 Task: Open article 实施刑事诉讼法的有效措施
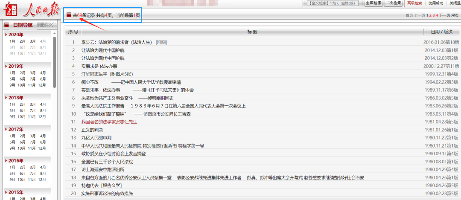pyautogui.click(x=107, y=194)
